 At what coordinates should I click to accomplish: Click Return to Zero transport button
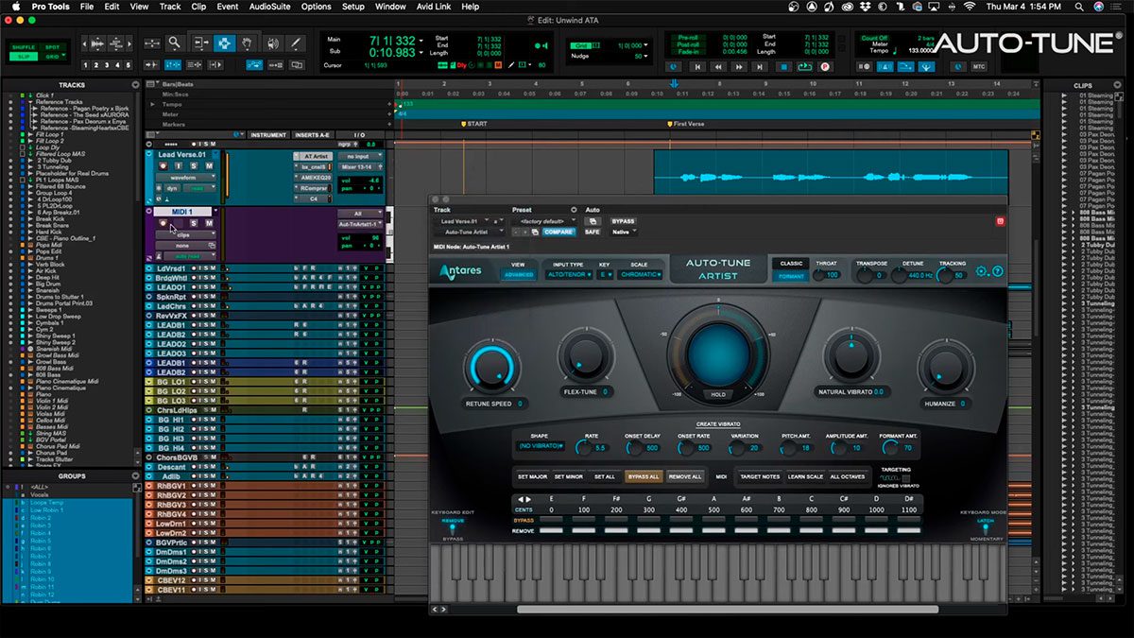coord(698,67)
